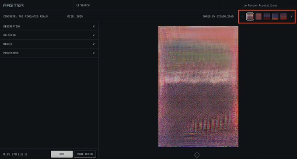Select the fourth artwork thumbnail
Screen dimensions: 297x159
coord(275,17)
